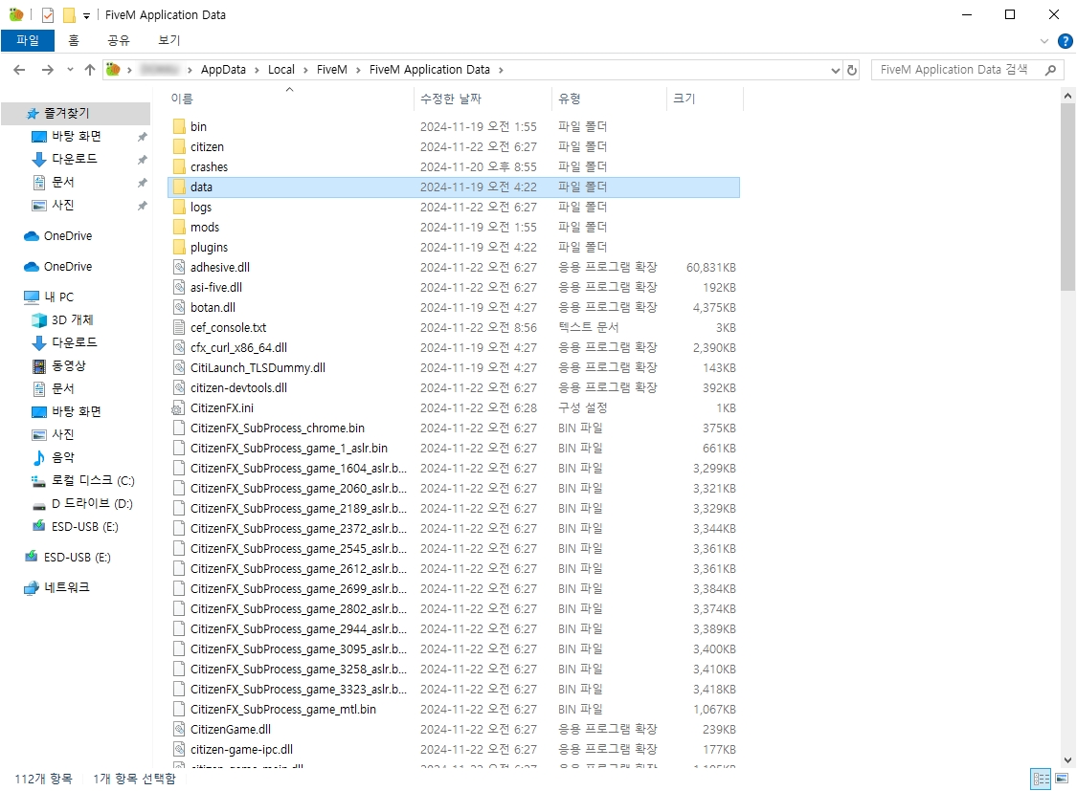Click the Back navigation arrow
Screen dimensions: 1077x791
pos(20,70)
